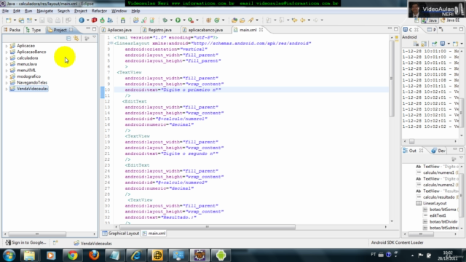The width and height of the screenshot is (466, 262).
Task: Click the Print icon in toolbar
Action: (x=58, y=20)
